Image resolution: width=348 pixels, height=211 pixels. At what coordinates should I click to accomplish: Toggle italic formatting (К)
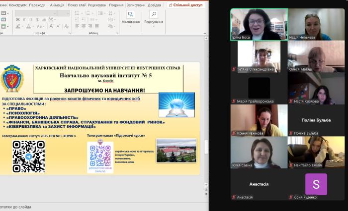(23, 20)
